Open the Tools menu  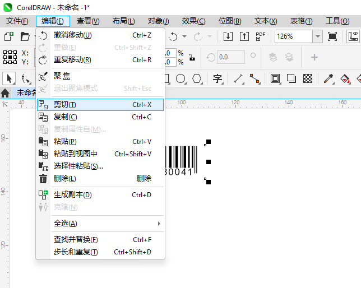[x=337, y=21]
